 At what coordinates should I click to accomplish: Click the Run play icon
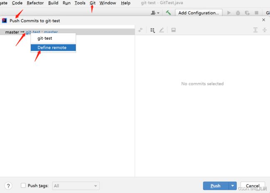pyautogui.click(x=229, y=13)
